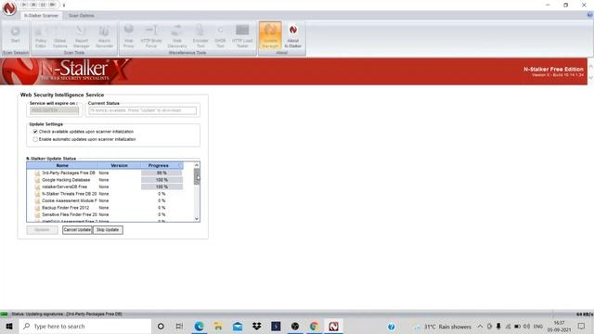The width and height of the screenshot is (594, 334).
Task: Sort update list by Progress column
Action: [x=161, y=165]
